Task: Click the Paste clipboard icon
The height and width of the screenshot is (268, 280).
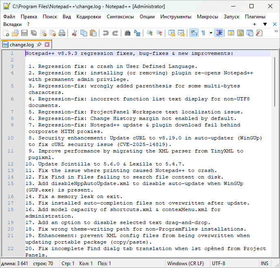Action: tap(93, 33)
